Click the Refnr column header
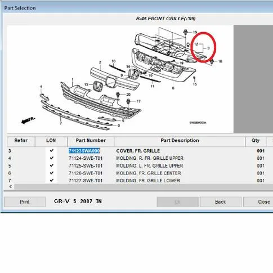Screen dimensions: 273x273 click(x=21, y=141)
